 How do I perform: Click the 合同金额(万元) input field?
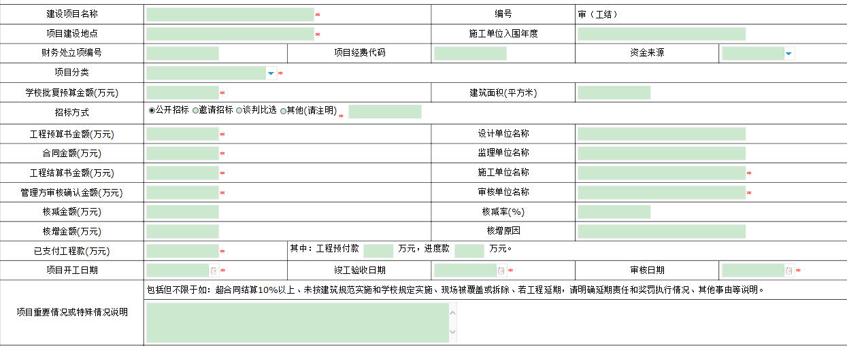[x=182, y=154]
